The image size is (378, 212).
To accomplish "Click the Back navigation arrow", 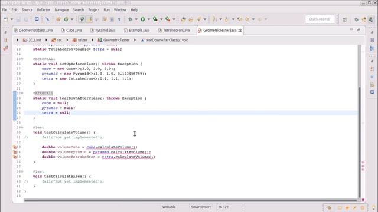I will [247, 19].
